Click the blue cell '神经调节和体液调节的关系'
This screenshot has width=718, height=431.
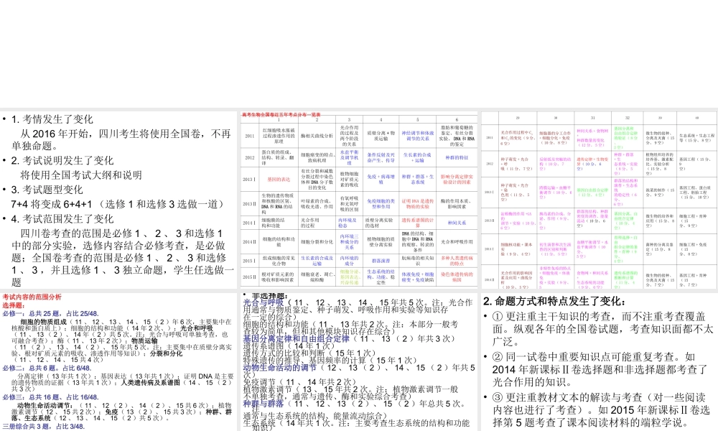pos(418,136)
